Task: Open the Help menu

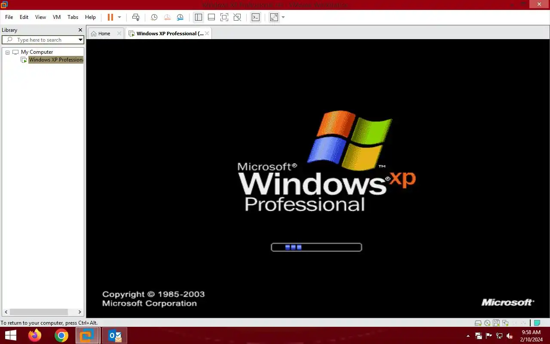Action: (x=90, y=17)
